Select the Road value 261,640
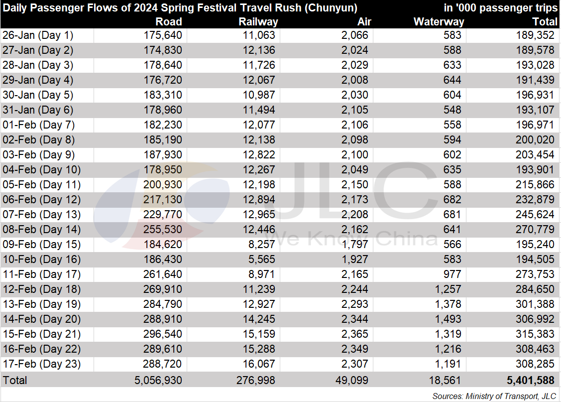This screenshot has height=402, width=561. (x=163, y=274)
